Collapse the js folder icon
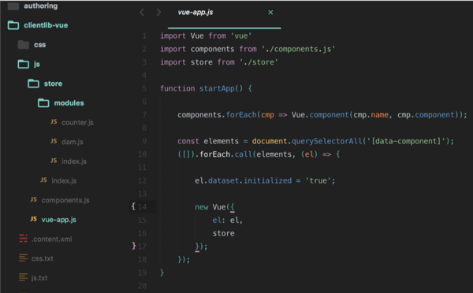This screenshot has height=293, width=473. pos(23,65)
